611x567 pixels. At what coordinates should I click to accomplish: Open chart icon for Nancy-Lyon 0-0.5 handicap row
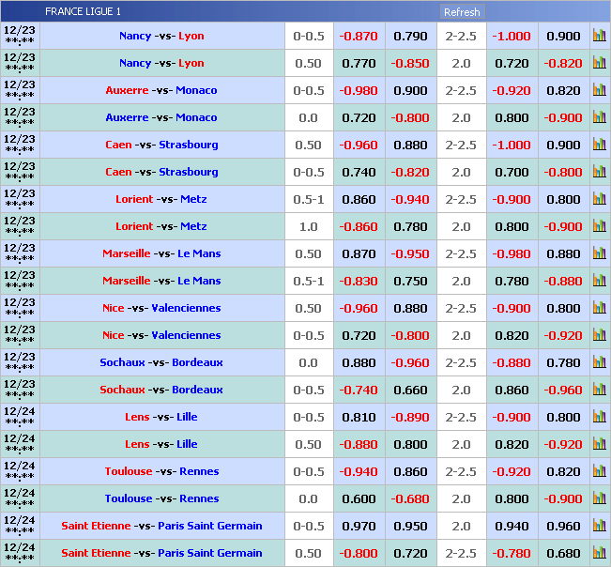pyautogui.click(x=599, y=36)
